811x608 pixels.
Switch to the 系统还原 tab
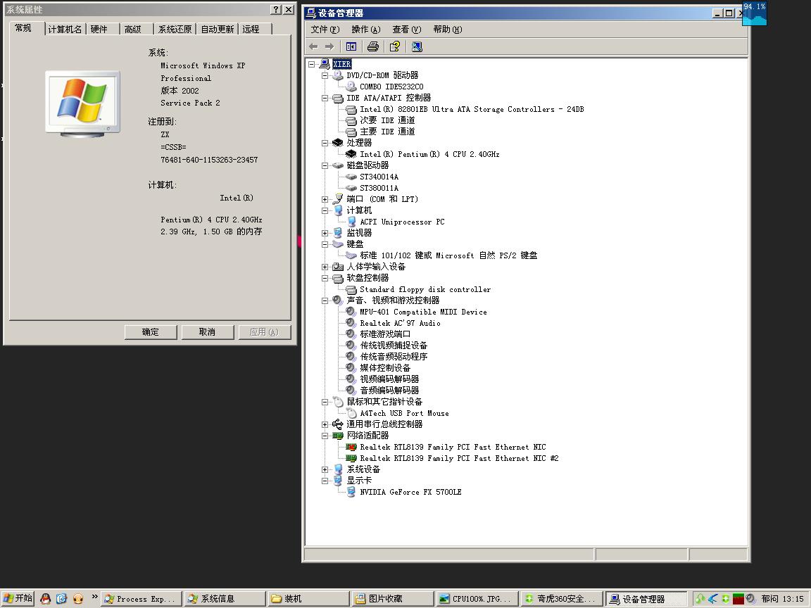[175, 29]
